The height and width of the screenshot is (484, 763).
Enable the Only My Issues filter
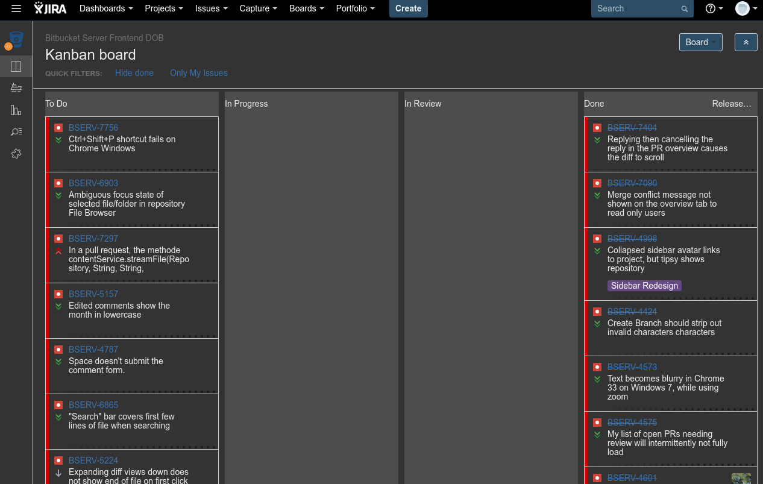(198, 73)
